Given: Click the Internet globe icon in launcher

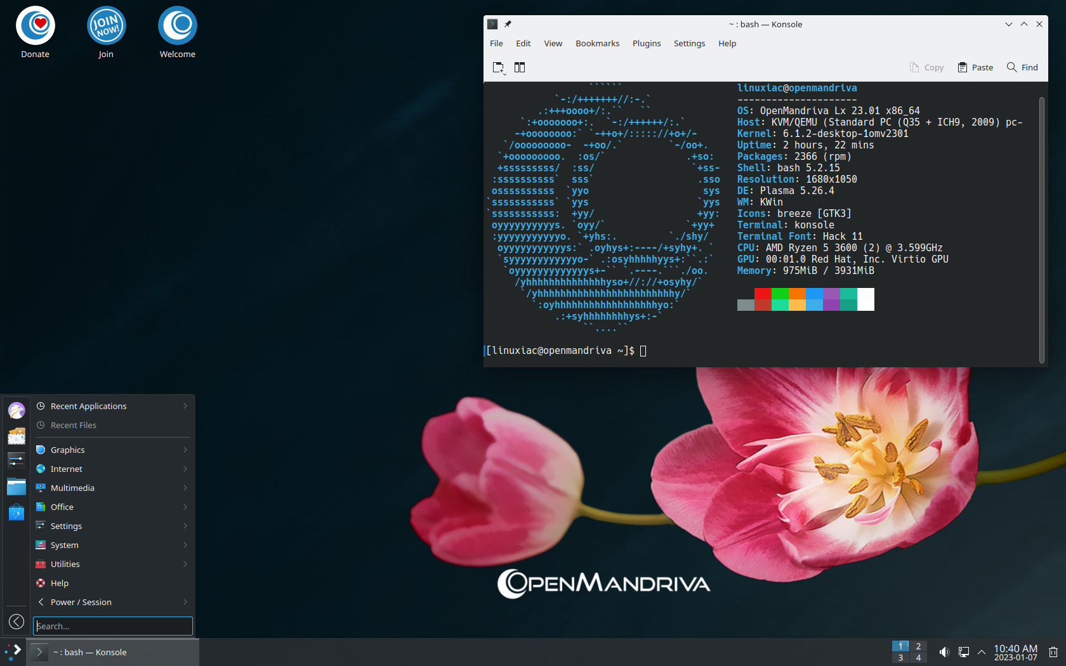Looking at the screenshot, I should (x=41, y=469).
